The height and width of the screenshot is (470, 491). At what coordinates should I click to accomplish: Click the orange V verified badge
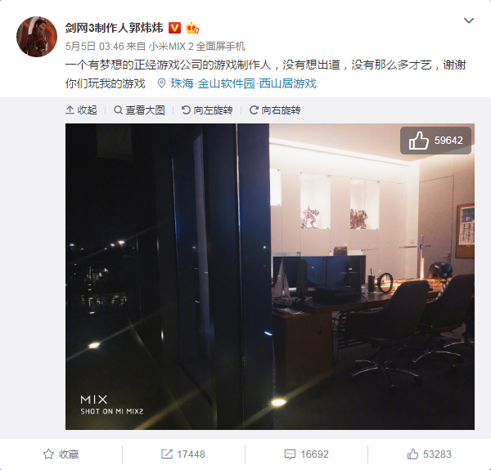175,28
